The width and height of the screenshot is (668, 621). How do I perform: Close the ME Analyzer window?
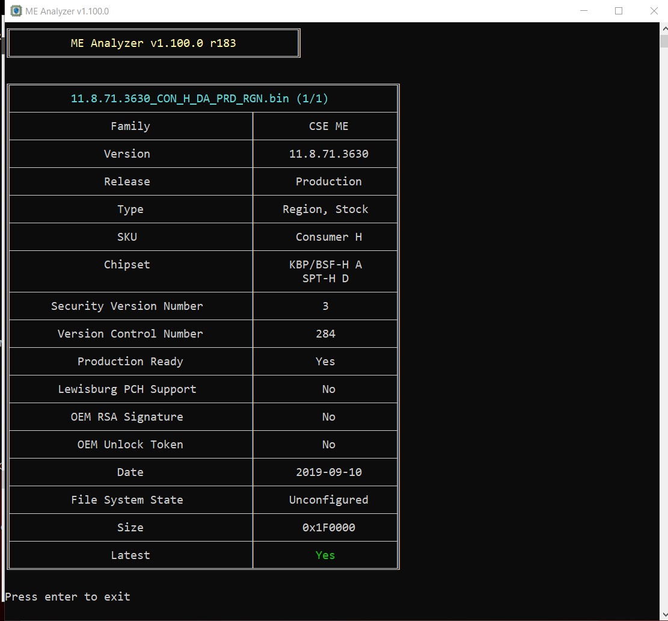click(654, 11)
